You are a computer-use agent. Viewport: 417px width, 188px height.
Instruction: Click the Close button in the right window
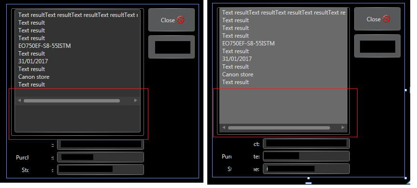point(377,19)
